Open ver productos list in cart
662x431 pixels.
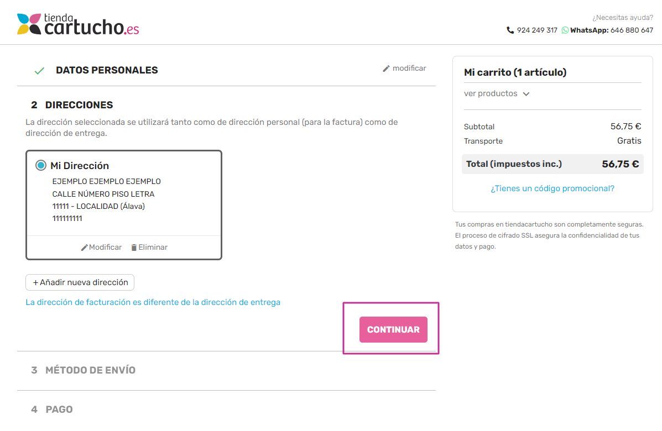491,93
